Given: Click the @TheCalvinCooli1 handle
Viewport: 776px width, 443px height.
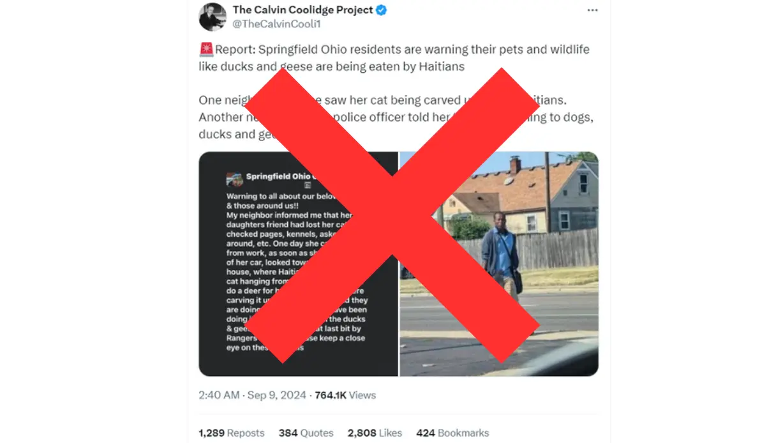Looking at the screenshot, I should coord(276,24).
